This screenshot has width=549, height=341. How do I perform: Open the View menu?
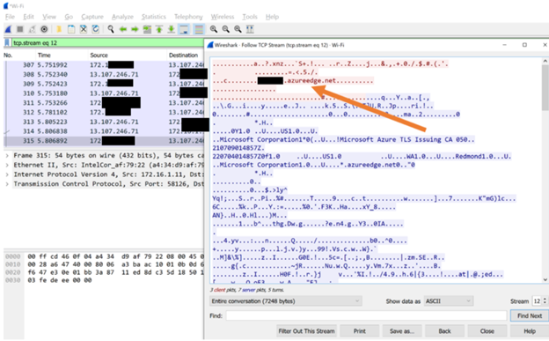(49, 17)
